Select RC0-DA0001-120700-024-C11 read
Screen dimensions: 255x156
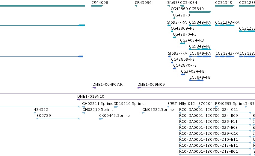click(x=215, y=113)
